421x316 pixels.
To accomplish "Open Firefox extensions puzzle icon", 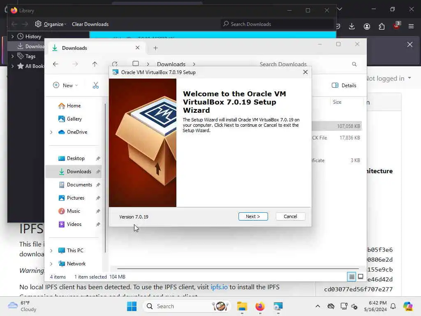I will pyautogui.click(x=382, y=26).
